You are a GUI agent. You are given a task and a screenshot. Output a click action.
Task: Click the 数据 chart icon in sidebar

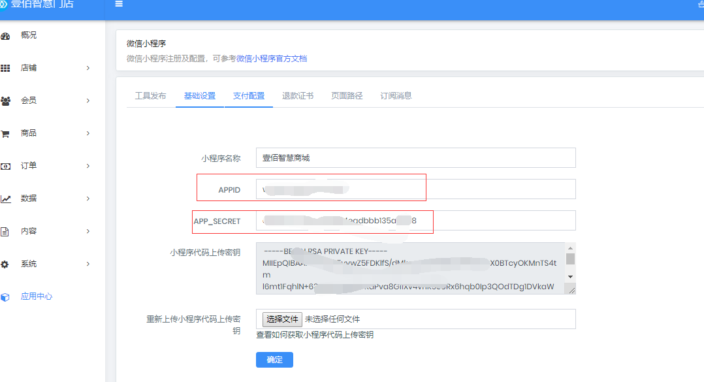(x=5, y=199)
